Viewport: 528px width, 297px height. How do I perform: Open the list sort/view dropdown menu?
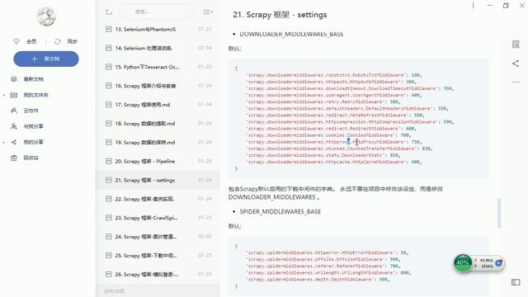click(207, 12)
